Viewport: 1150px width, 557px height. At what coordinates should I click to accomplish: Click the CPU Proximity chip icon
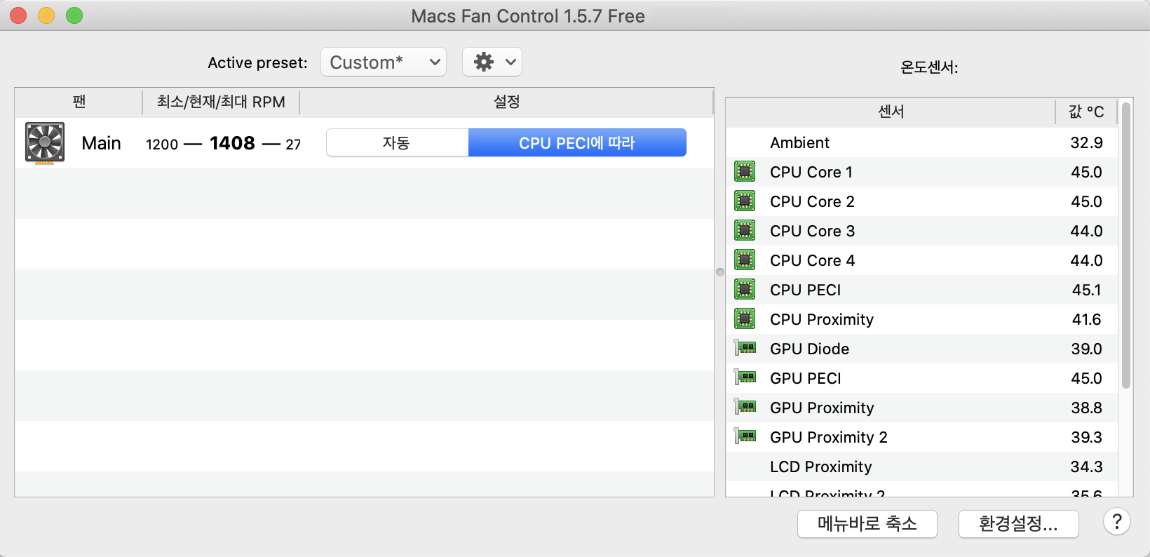coord(745,319)
